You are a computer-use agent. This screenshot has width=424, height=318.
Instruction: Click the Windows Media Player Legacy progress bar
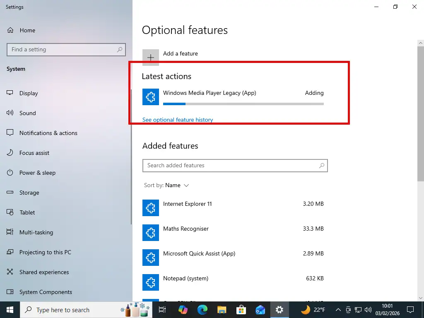pos(243,104)
